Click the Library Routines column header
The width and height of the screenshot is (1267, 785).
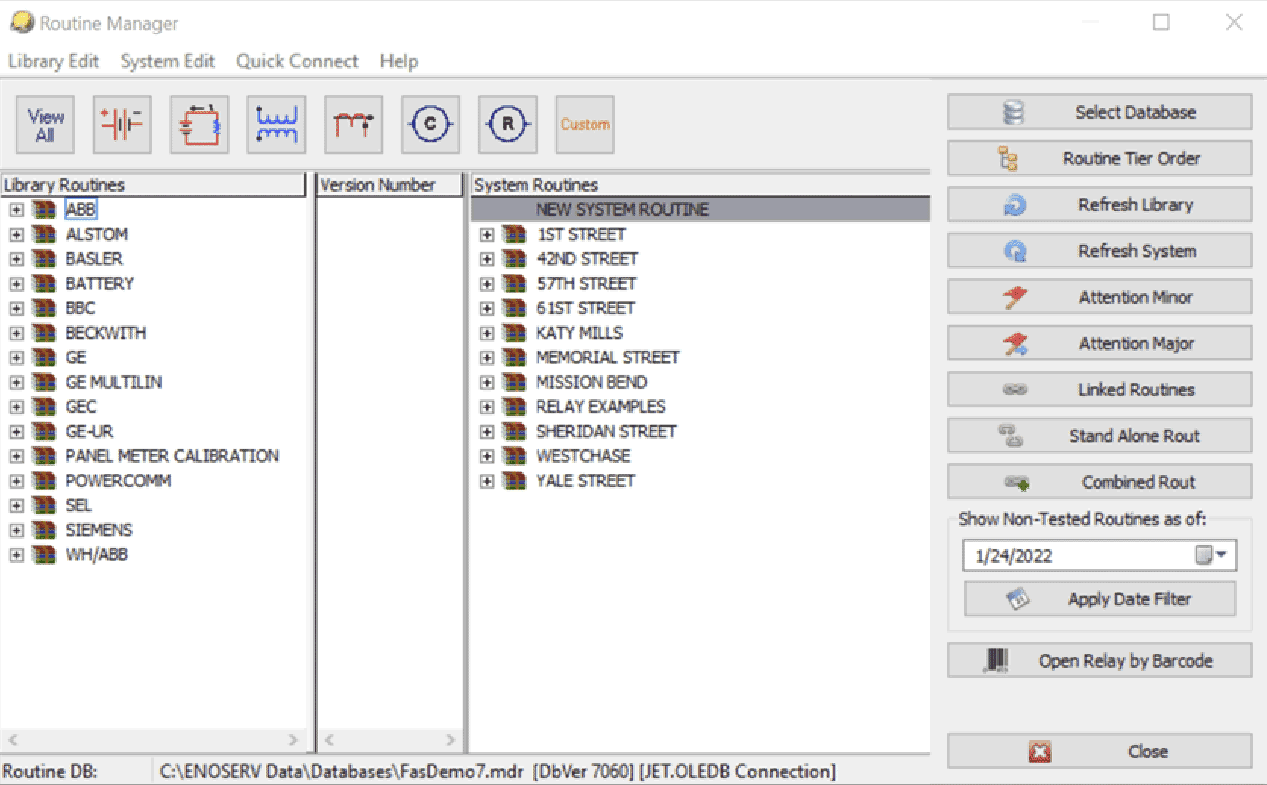tap(153, 185)
